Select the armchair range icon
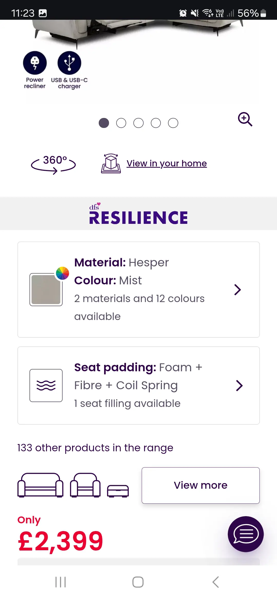Image resolution: width=277 pixels, height=600 pixels. pyautogui.click(x=85, y=485)
